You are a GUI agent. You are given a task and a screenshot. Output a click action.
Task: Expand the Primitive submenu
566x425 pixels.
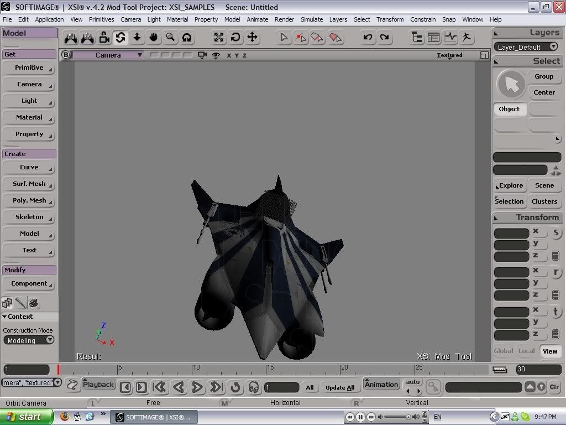29,68
